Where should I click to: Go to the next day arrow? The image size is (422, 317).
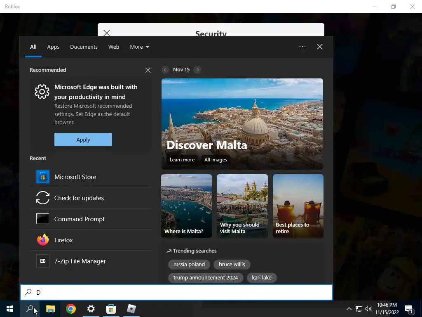pos(197,70)
